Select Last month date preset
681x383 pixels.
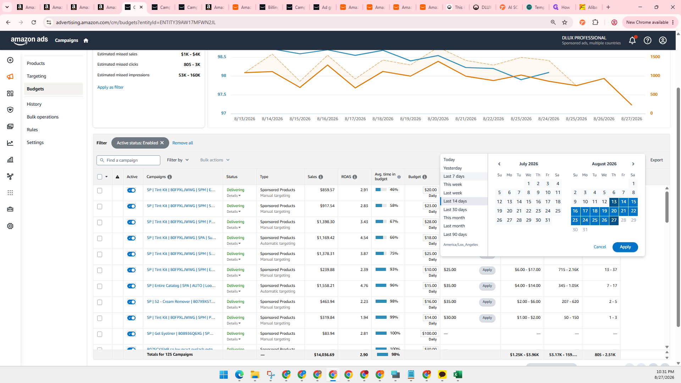point(454,226)
